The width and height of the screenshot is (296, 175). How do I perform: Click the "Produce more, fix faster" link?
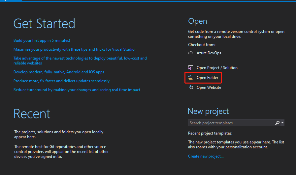[x=61, y=81]
